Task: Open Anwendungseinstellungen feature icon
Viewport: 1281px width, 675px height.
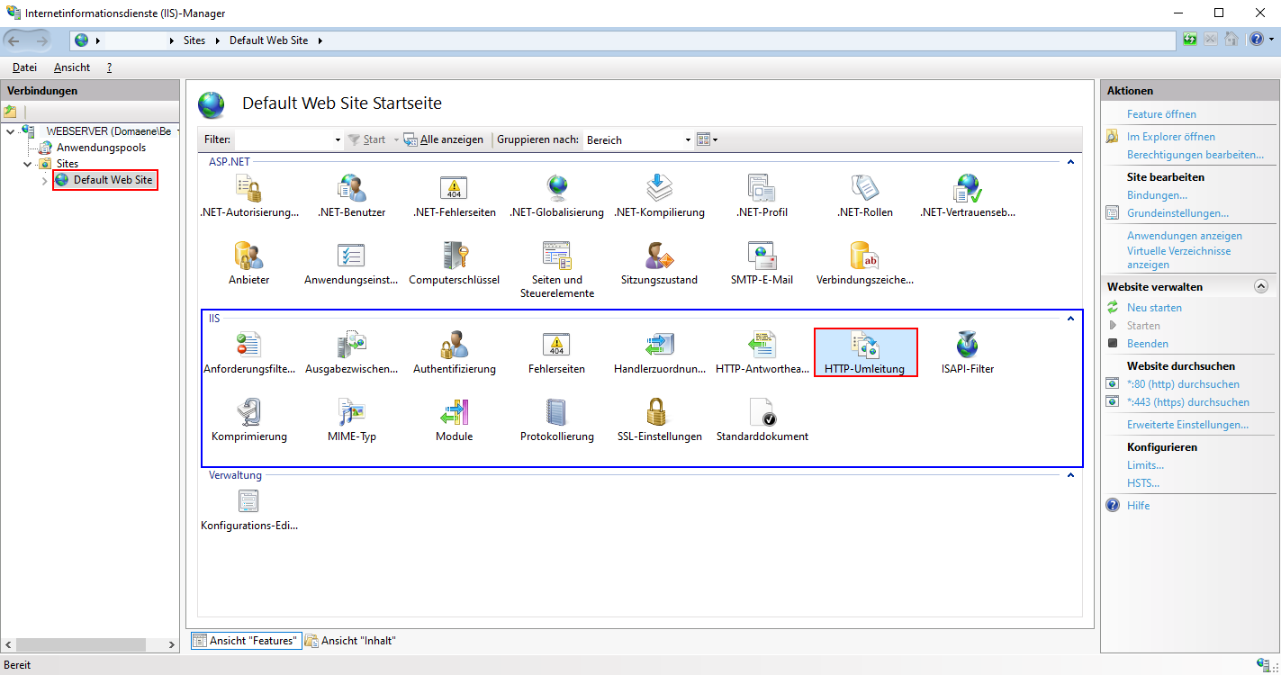Action: click(351, 264)
